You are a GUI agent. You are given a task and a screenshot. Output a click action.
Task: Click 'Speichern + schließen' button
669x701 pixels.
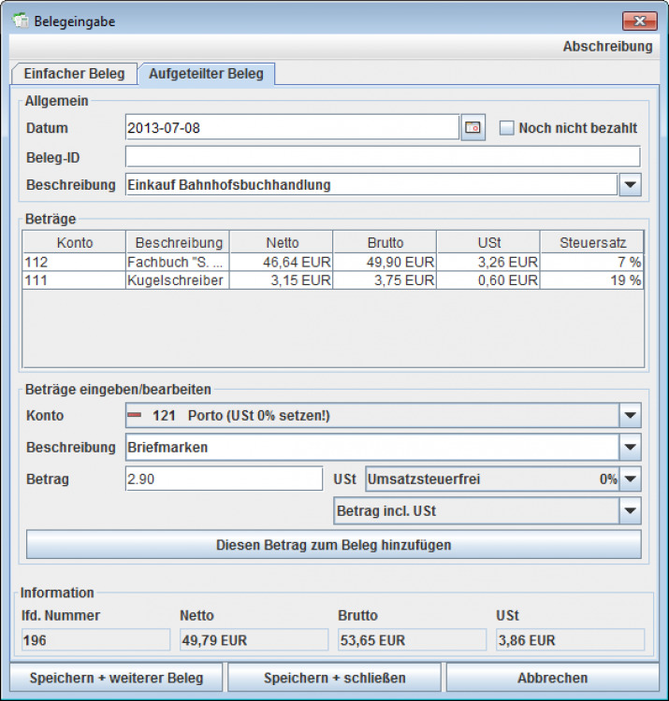pyautogui.click(x=335, y=678)
